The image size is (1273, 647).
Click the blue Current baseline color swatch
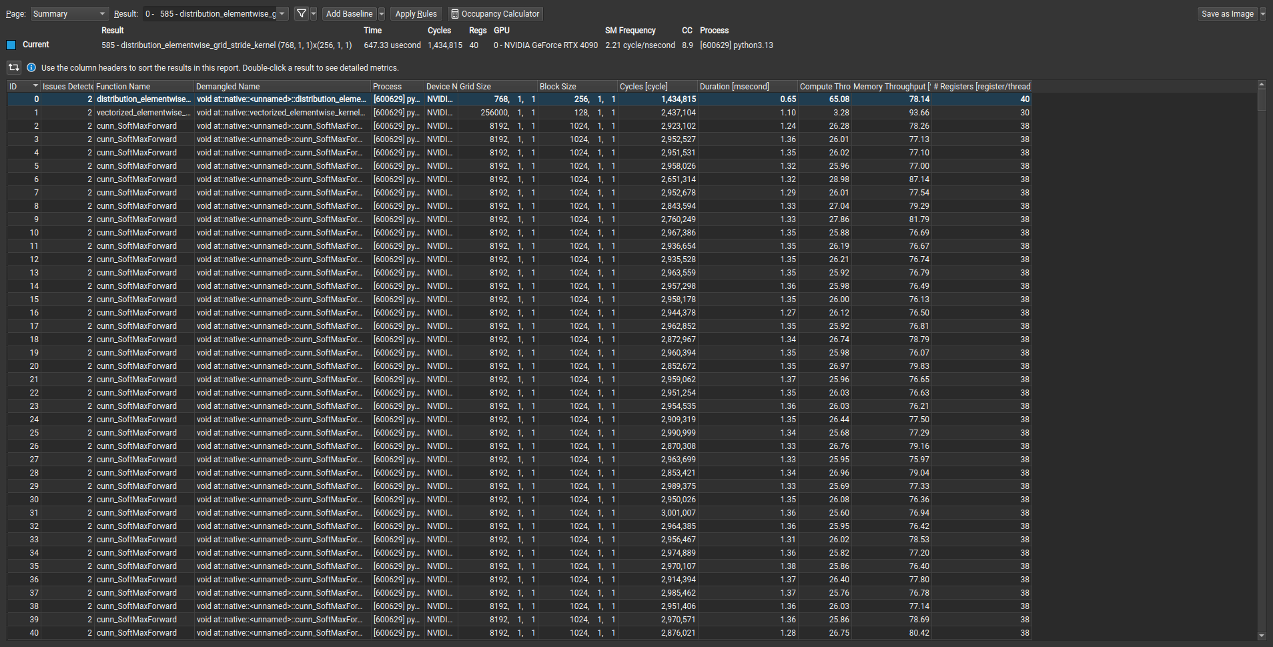(x=11, y=45)
